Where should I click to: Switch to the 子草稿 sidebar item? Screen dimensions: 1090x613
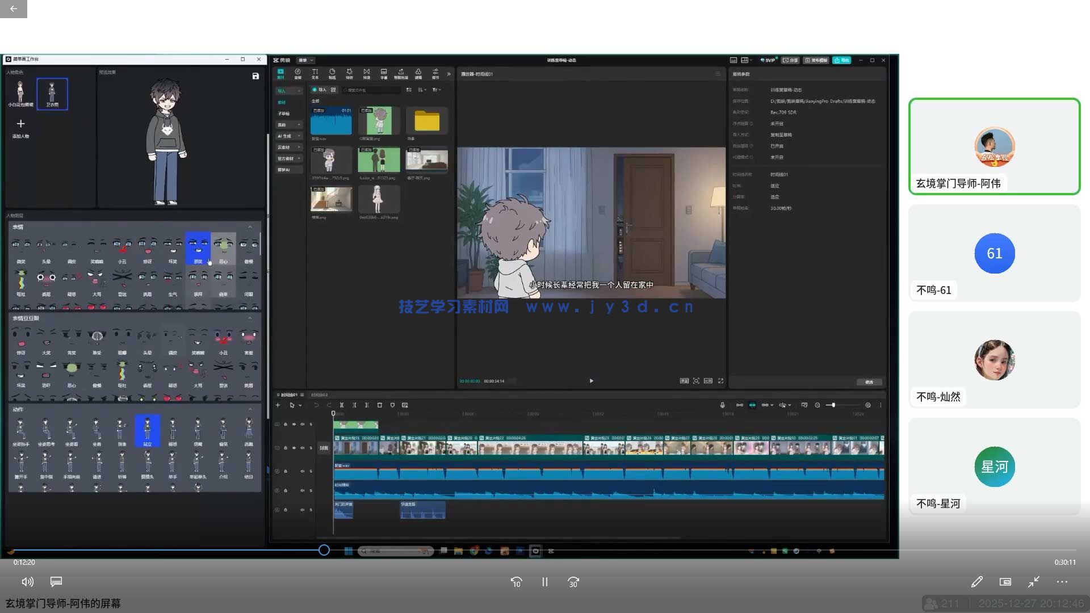tap(284, 114)
